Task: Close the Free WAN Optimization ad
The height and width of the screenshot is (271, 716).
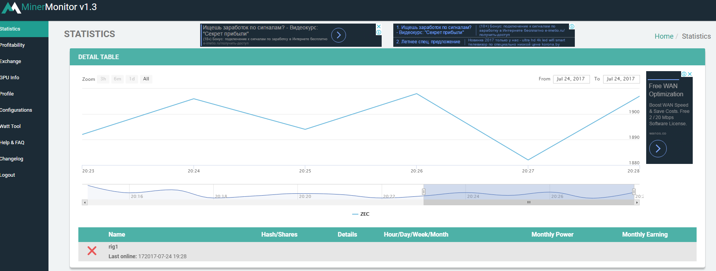Action: coord(690,74)
